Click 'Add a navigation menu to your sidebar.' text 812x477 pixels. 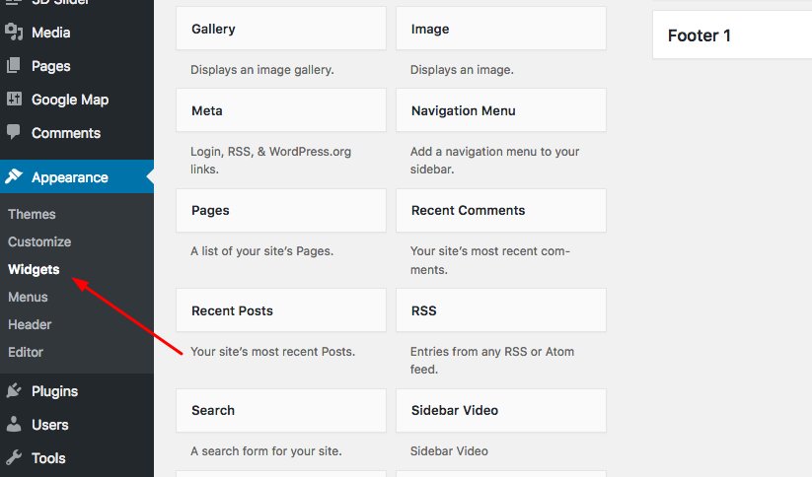pos(494,161)
